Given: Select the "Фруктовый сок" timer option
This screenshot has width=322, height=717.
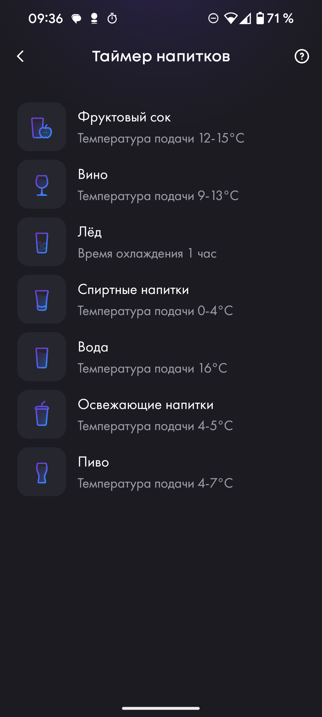Looking at the screenshot, I should coord(125,117).
